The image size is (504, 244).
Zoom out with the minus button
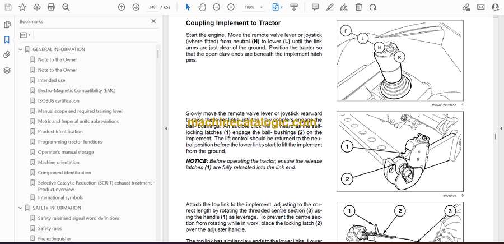point(217,7)
